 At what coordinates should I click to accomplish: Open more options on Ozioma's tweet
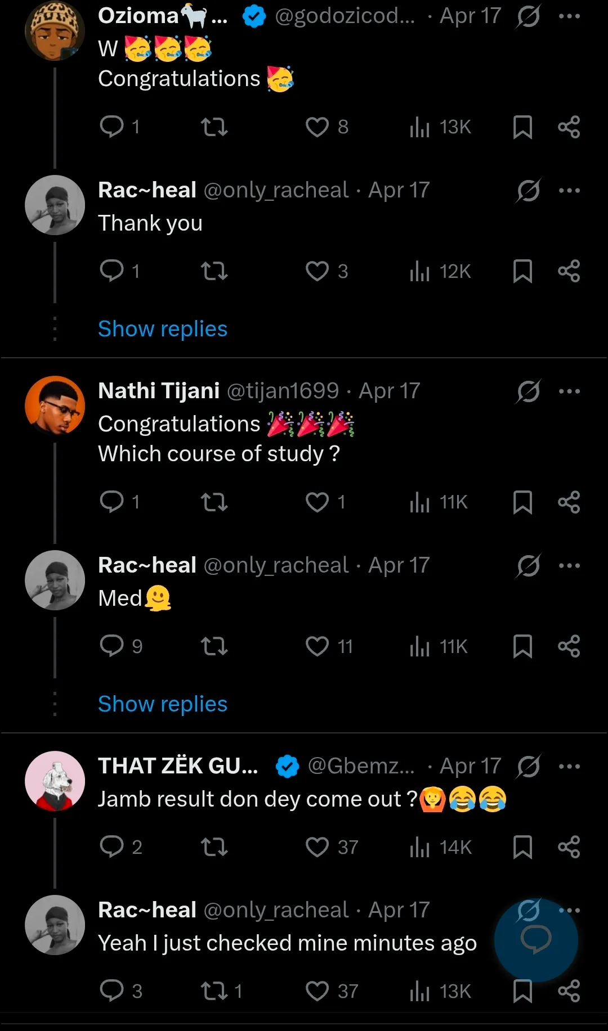tap(569, 16)
